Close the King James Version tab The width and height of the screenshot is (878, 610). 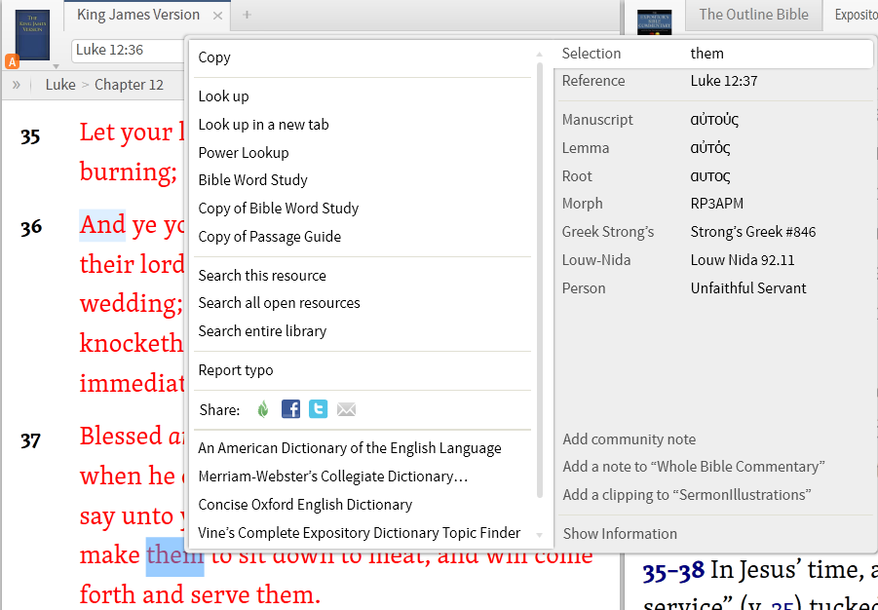218,16
